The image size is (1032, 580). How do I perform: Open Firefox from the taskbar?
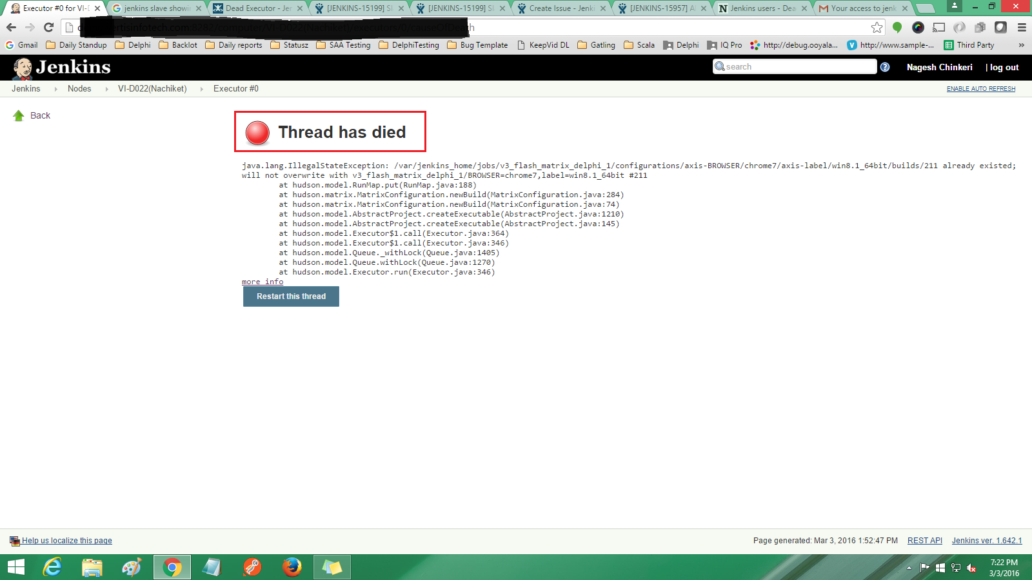(292, 567)
